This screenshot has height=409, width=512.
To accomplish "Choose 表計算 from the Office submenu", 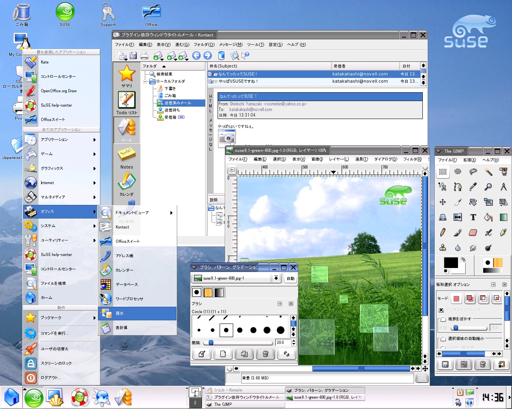I will (x=137, y=328).
